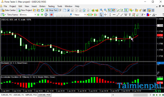Select the vertical line tool
164x97 pixels.
pyautogui.click(x=110, y=15)
